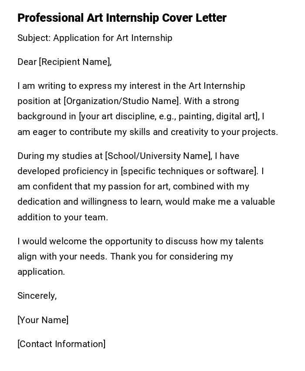Select the [School/University Name] placeholder
This screenshot has height=371, width=305.
(x=158, y=156)
